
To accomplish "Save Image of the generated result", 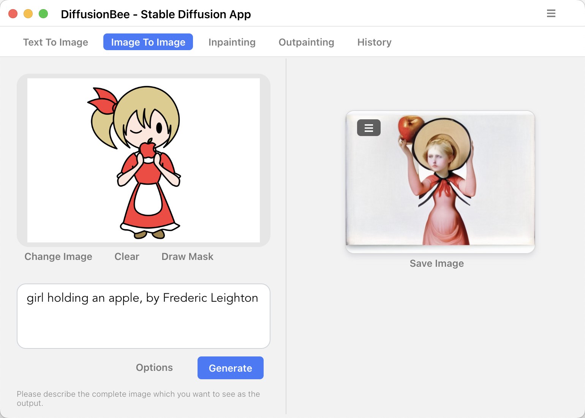I will 436,263.
